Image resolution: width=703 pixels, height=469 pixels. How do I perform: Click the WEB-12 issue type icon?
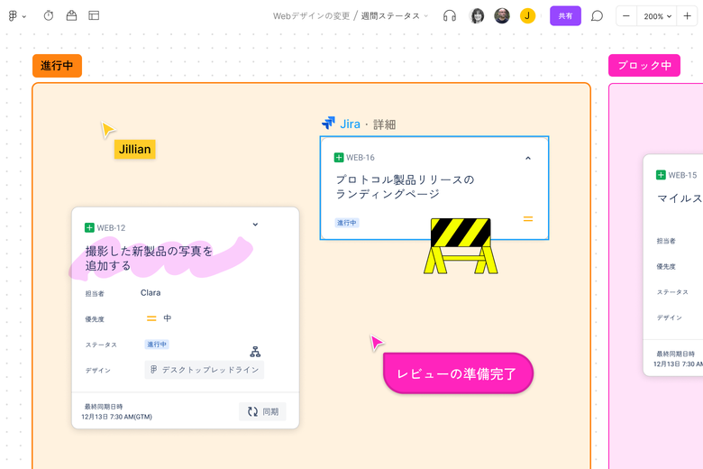89,227
